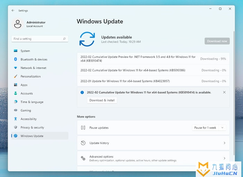Click the Administrator account name
The height and width of the screenshot is (177, 243).
pyautogui.click(x=36, y=22)
